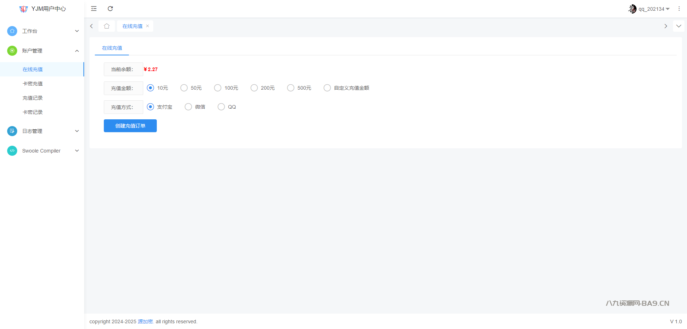Screen dimensions: 687x329
Task: Open the tab operations dropdown arrow
Action: (678, 26)
